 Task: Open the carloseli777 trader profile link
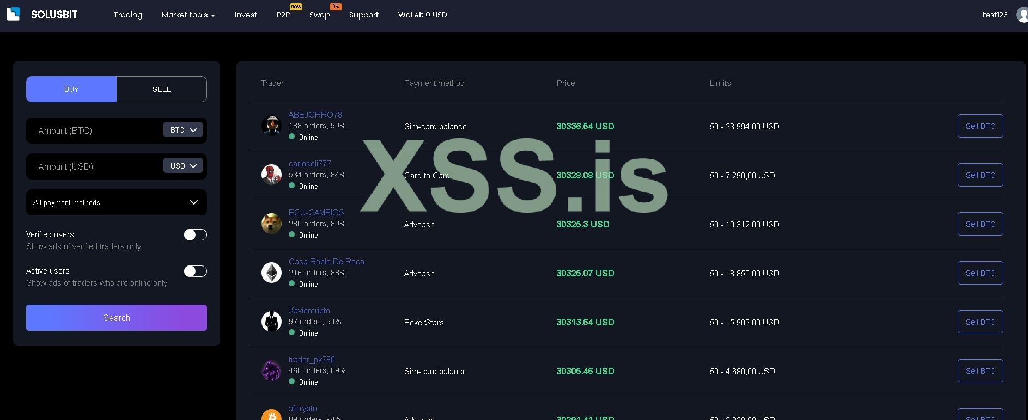pyautogui.click(x=310, y=164)
